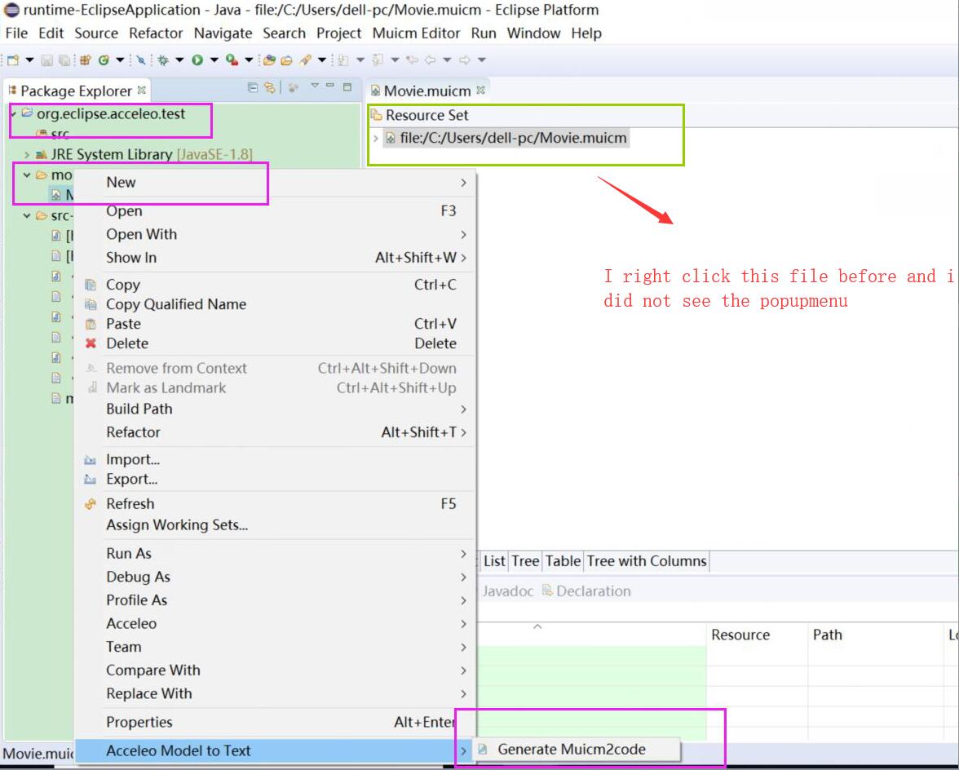This screenshot has height=770, width=959.
Task: Click the Open Task toolbar icon
Action: coord(286,60)
